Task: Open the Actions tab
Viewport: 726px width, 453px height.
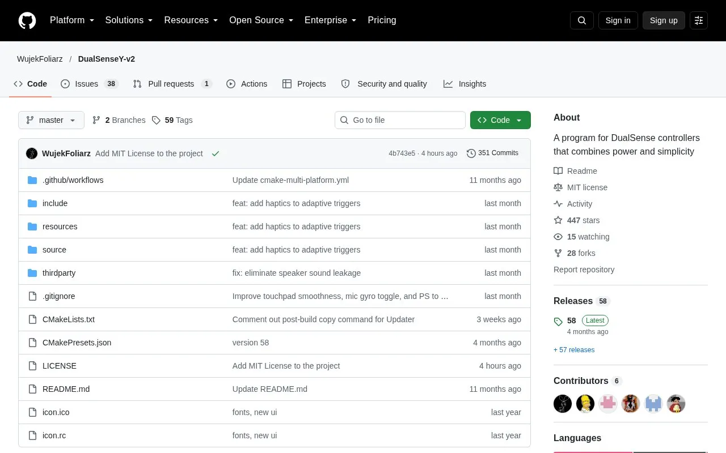Action: [247, 84]
